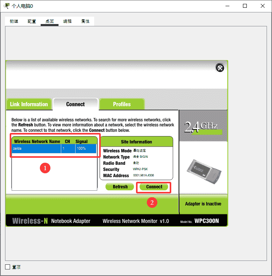Maximize the 个人电脑0 window
The width and height of the screenshot is (272, 276).
[245, 6]
